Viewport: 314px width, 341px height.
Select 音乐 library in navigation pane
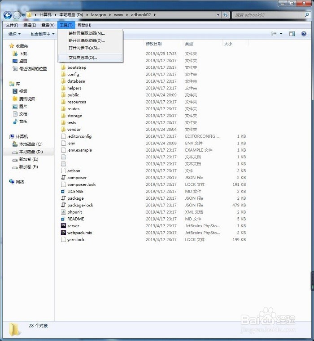pyautogui.click(x=23, y=121)
